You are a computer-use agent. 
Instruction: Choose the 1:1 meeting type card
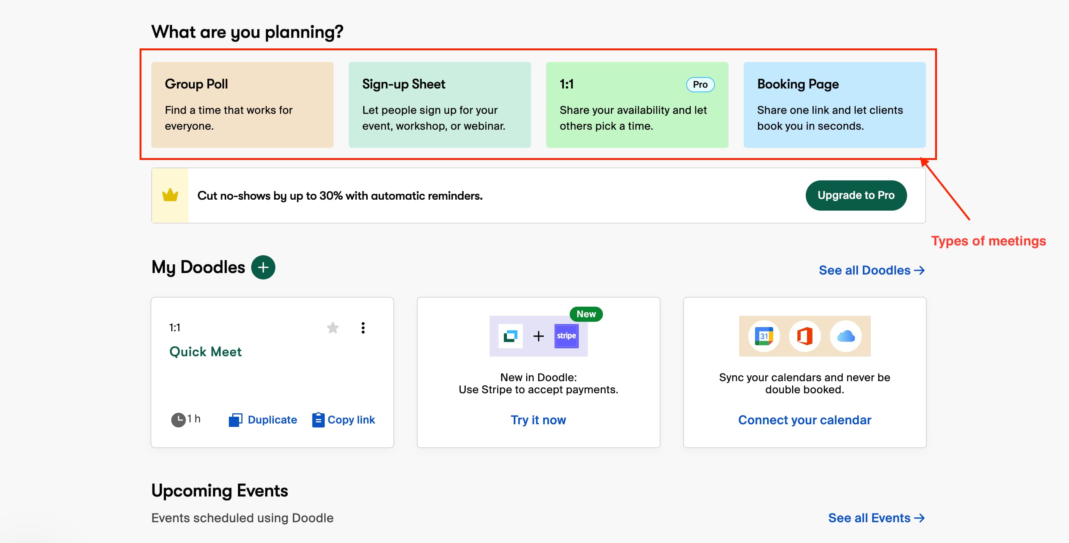[x=637, y=105]
